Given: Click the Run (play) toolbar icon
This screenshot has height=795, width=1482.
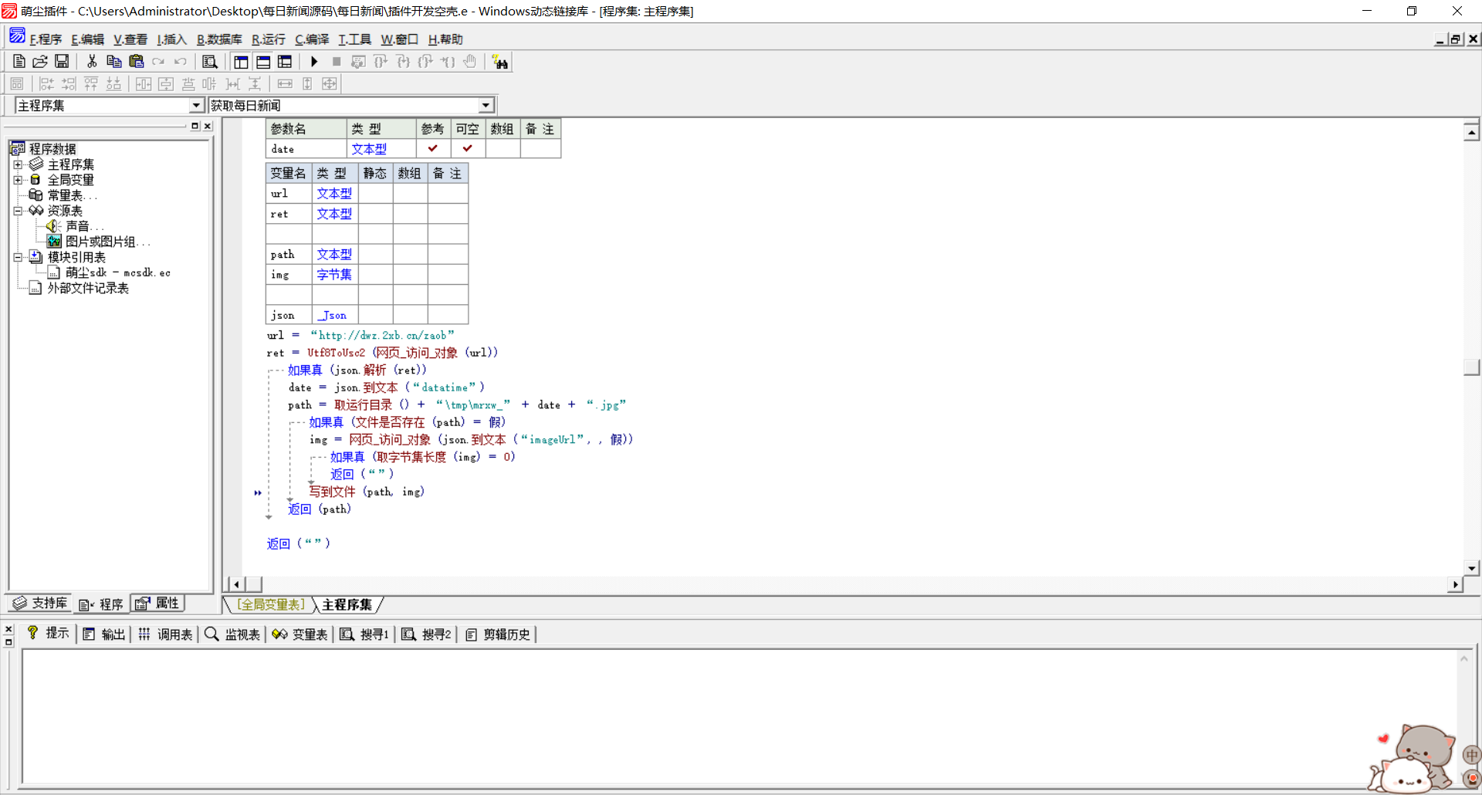Looking at the screenshot, I should click(x=314, y=62).
